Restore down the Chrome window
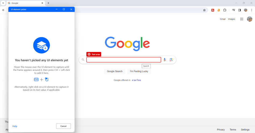This screenshot has width=255, height=133. pyautogui.click(x=244, y=3)
